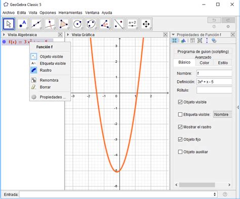Image resolution: width=240 pixels, height=199 pixels.
Task: Select the Slider a=2 tool
Action: (x=132, y=24)
